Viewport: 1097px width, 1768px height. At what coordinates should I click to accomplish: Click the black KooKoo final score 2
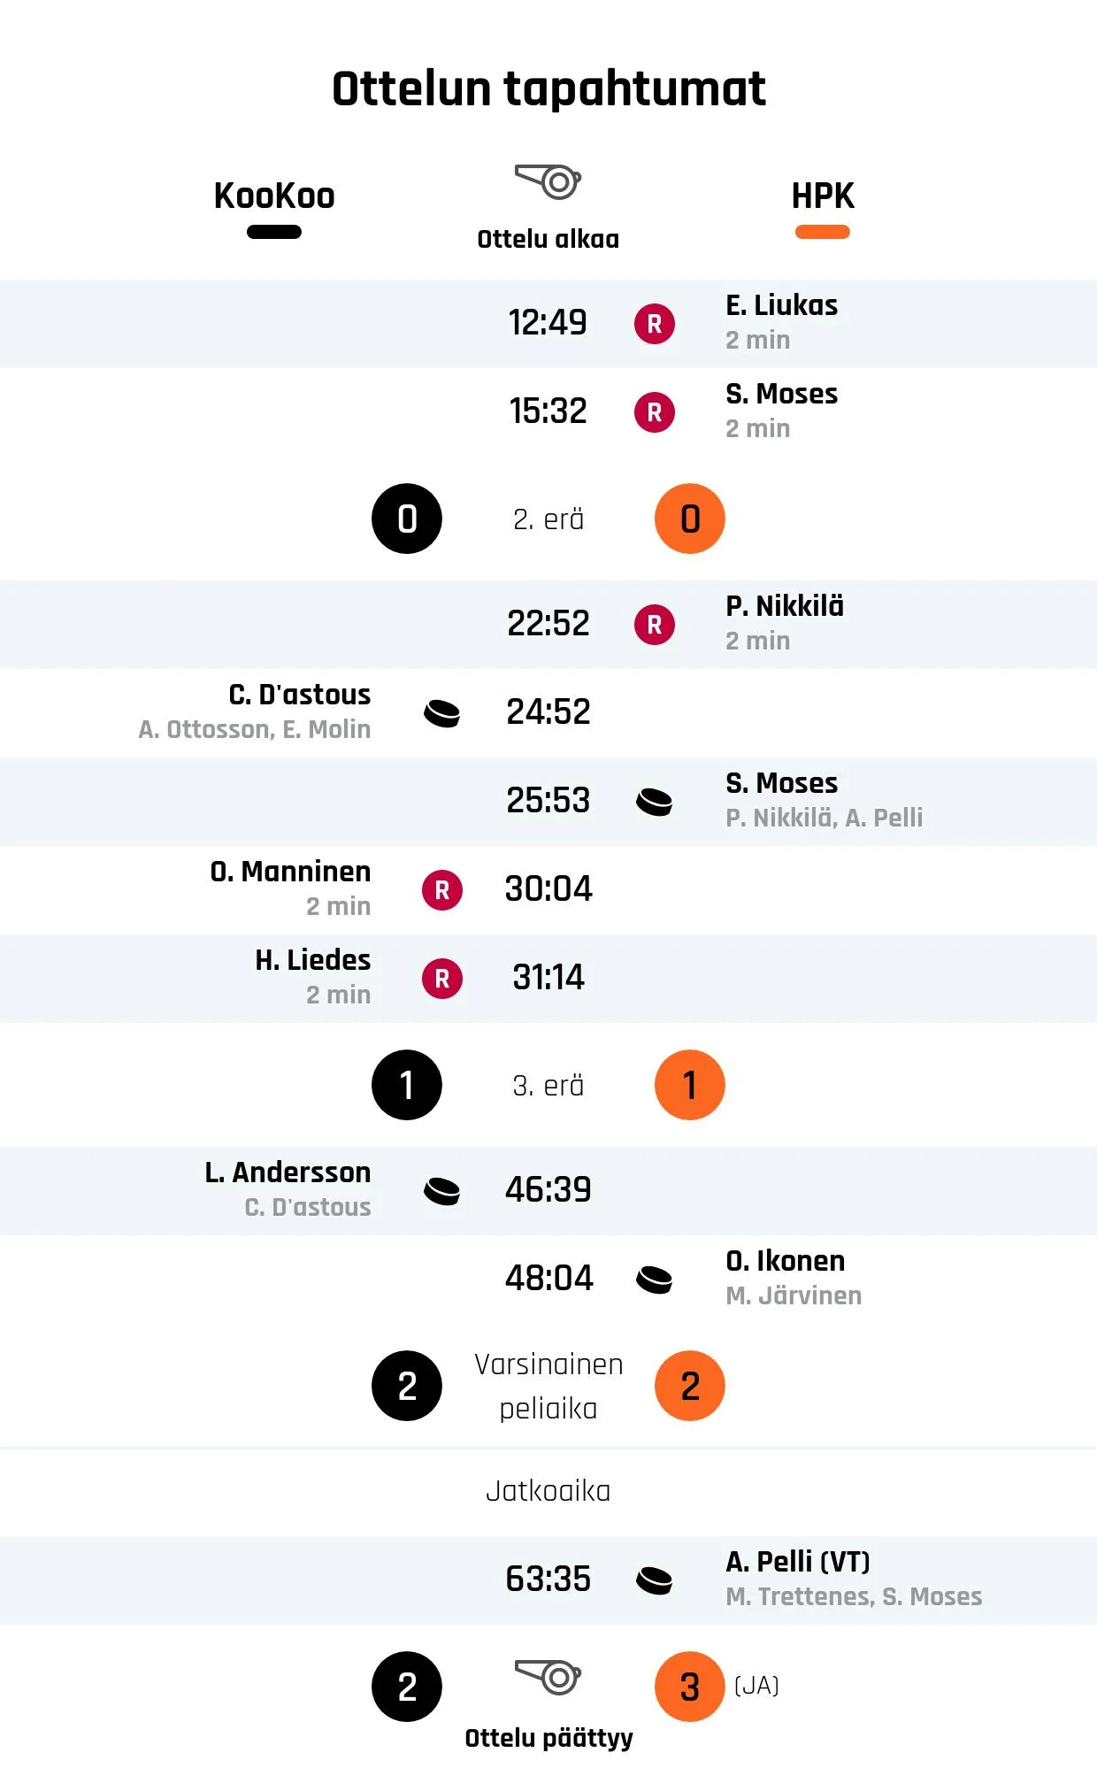(407, 1687)
